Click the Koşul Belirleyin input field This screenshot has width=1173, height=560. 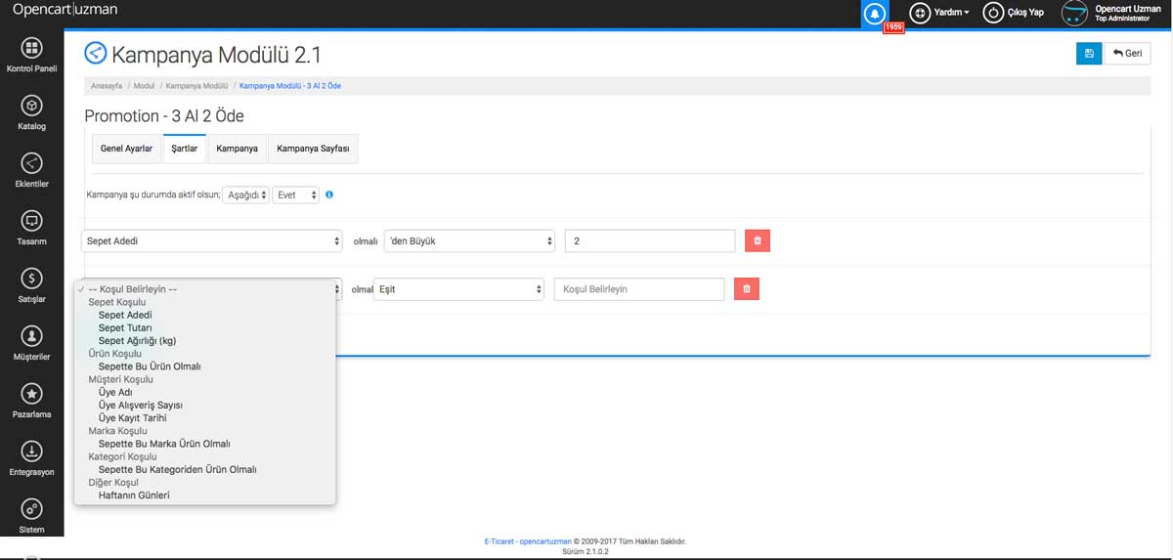(639, 289)
